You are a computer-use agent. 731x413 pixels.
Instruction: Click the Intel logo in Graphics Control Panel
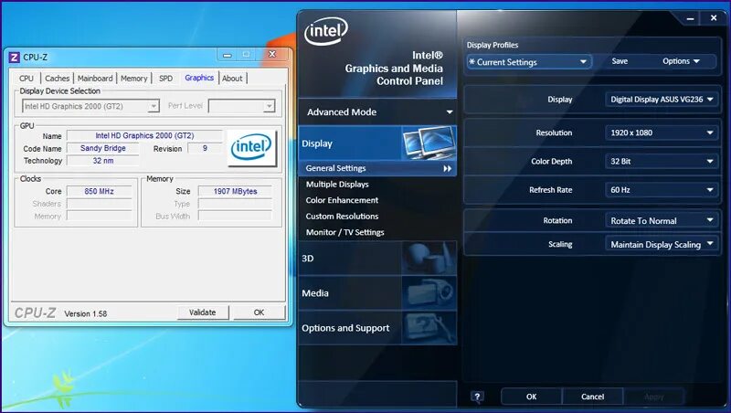(326, 31)
